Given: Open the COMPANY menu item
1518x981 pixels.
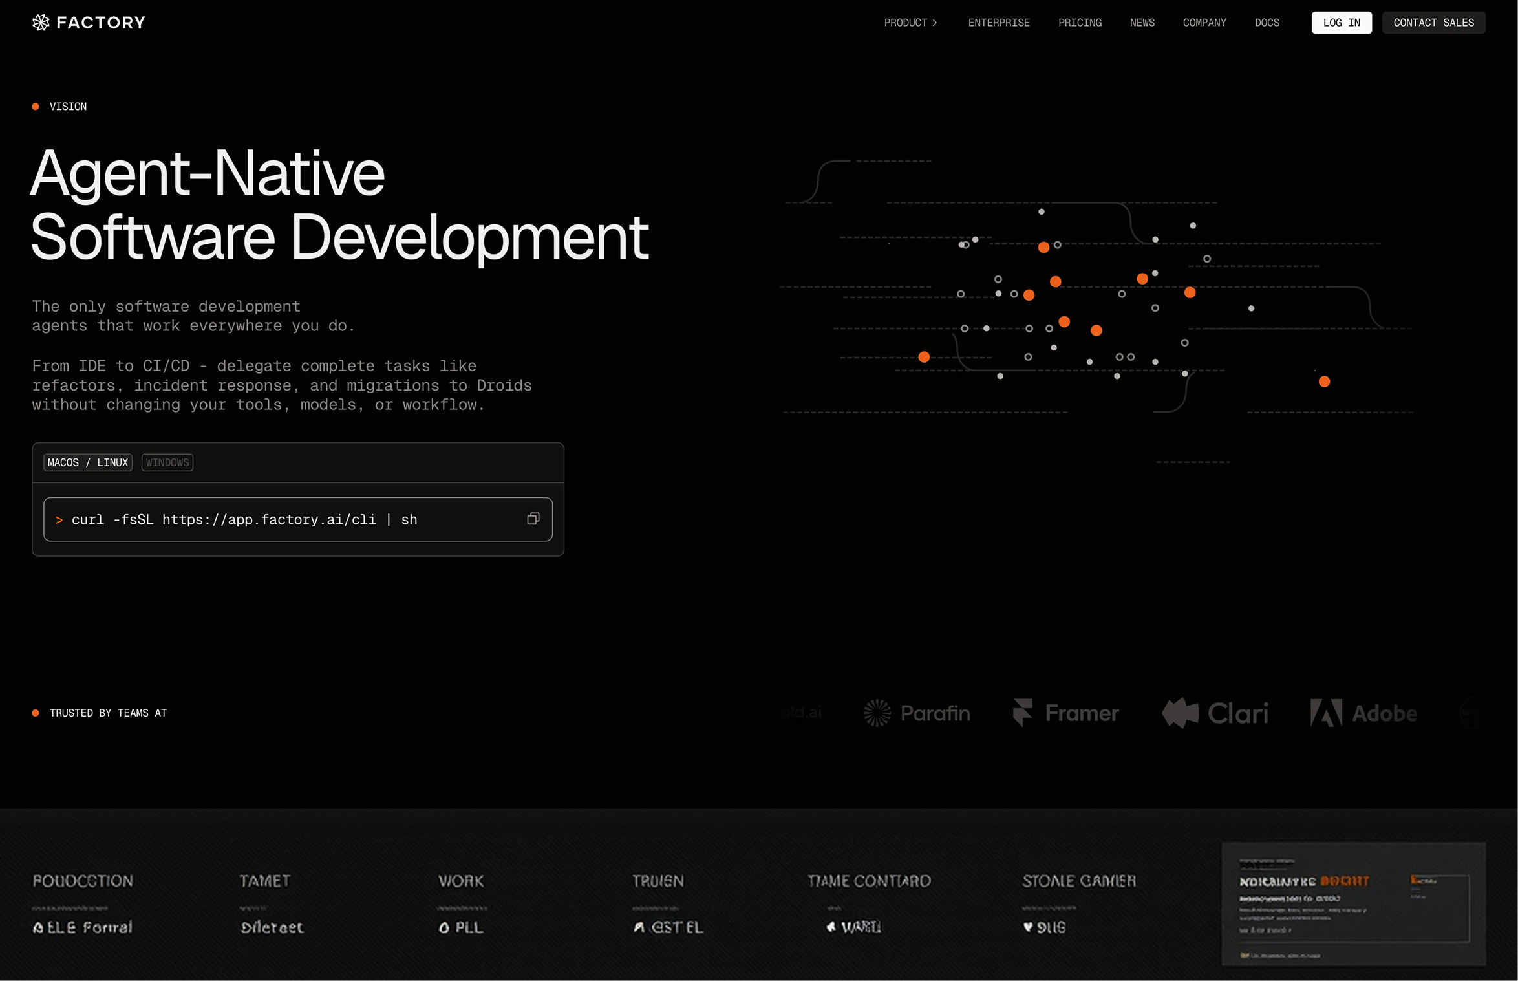Looking at the screenshot, I should [x=1204, y=23].
